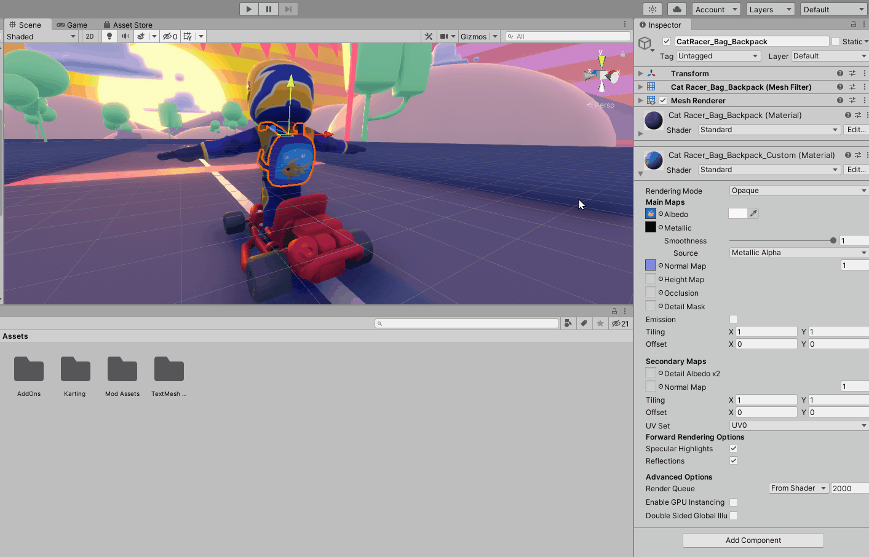Click the Albedo white color swatch
Viewport: 869px width, 557px height.
pos(737,213)
